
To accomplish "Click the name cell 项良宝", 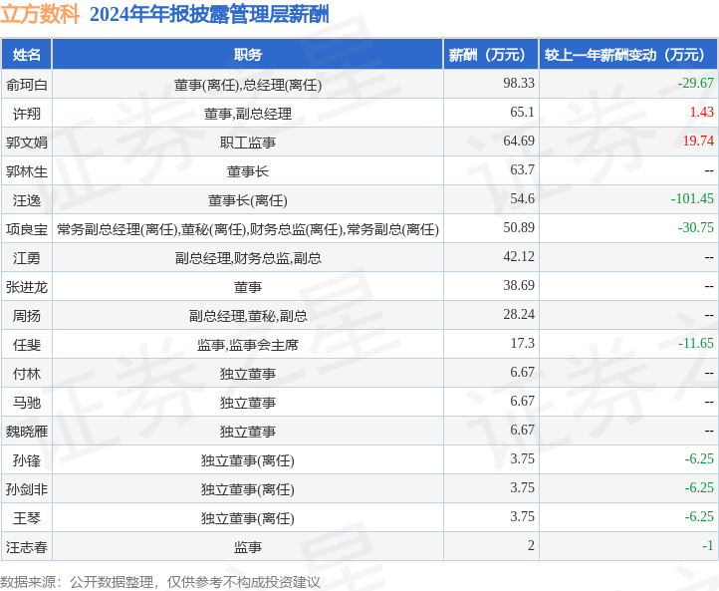I will pyautogui.click(x=27, y=229).
